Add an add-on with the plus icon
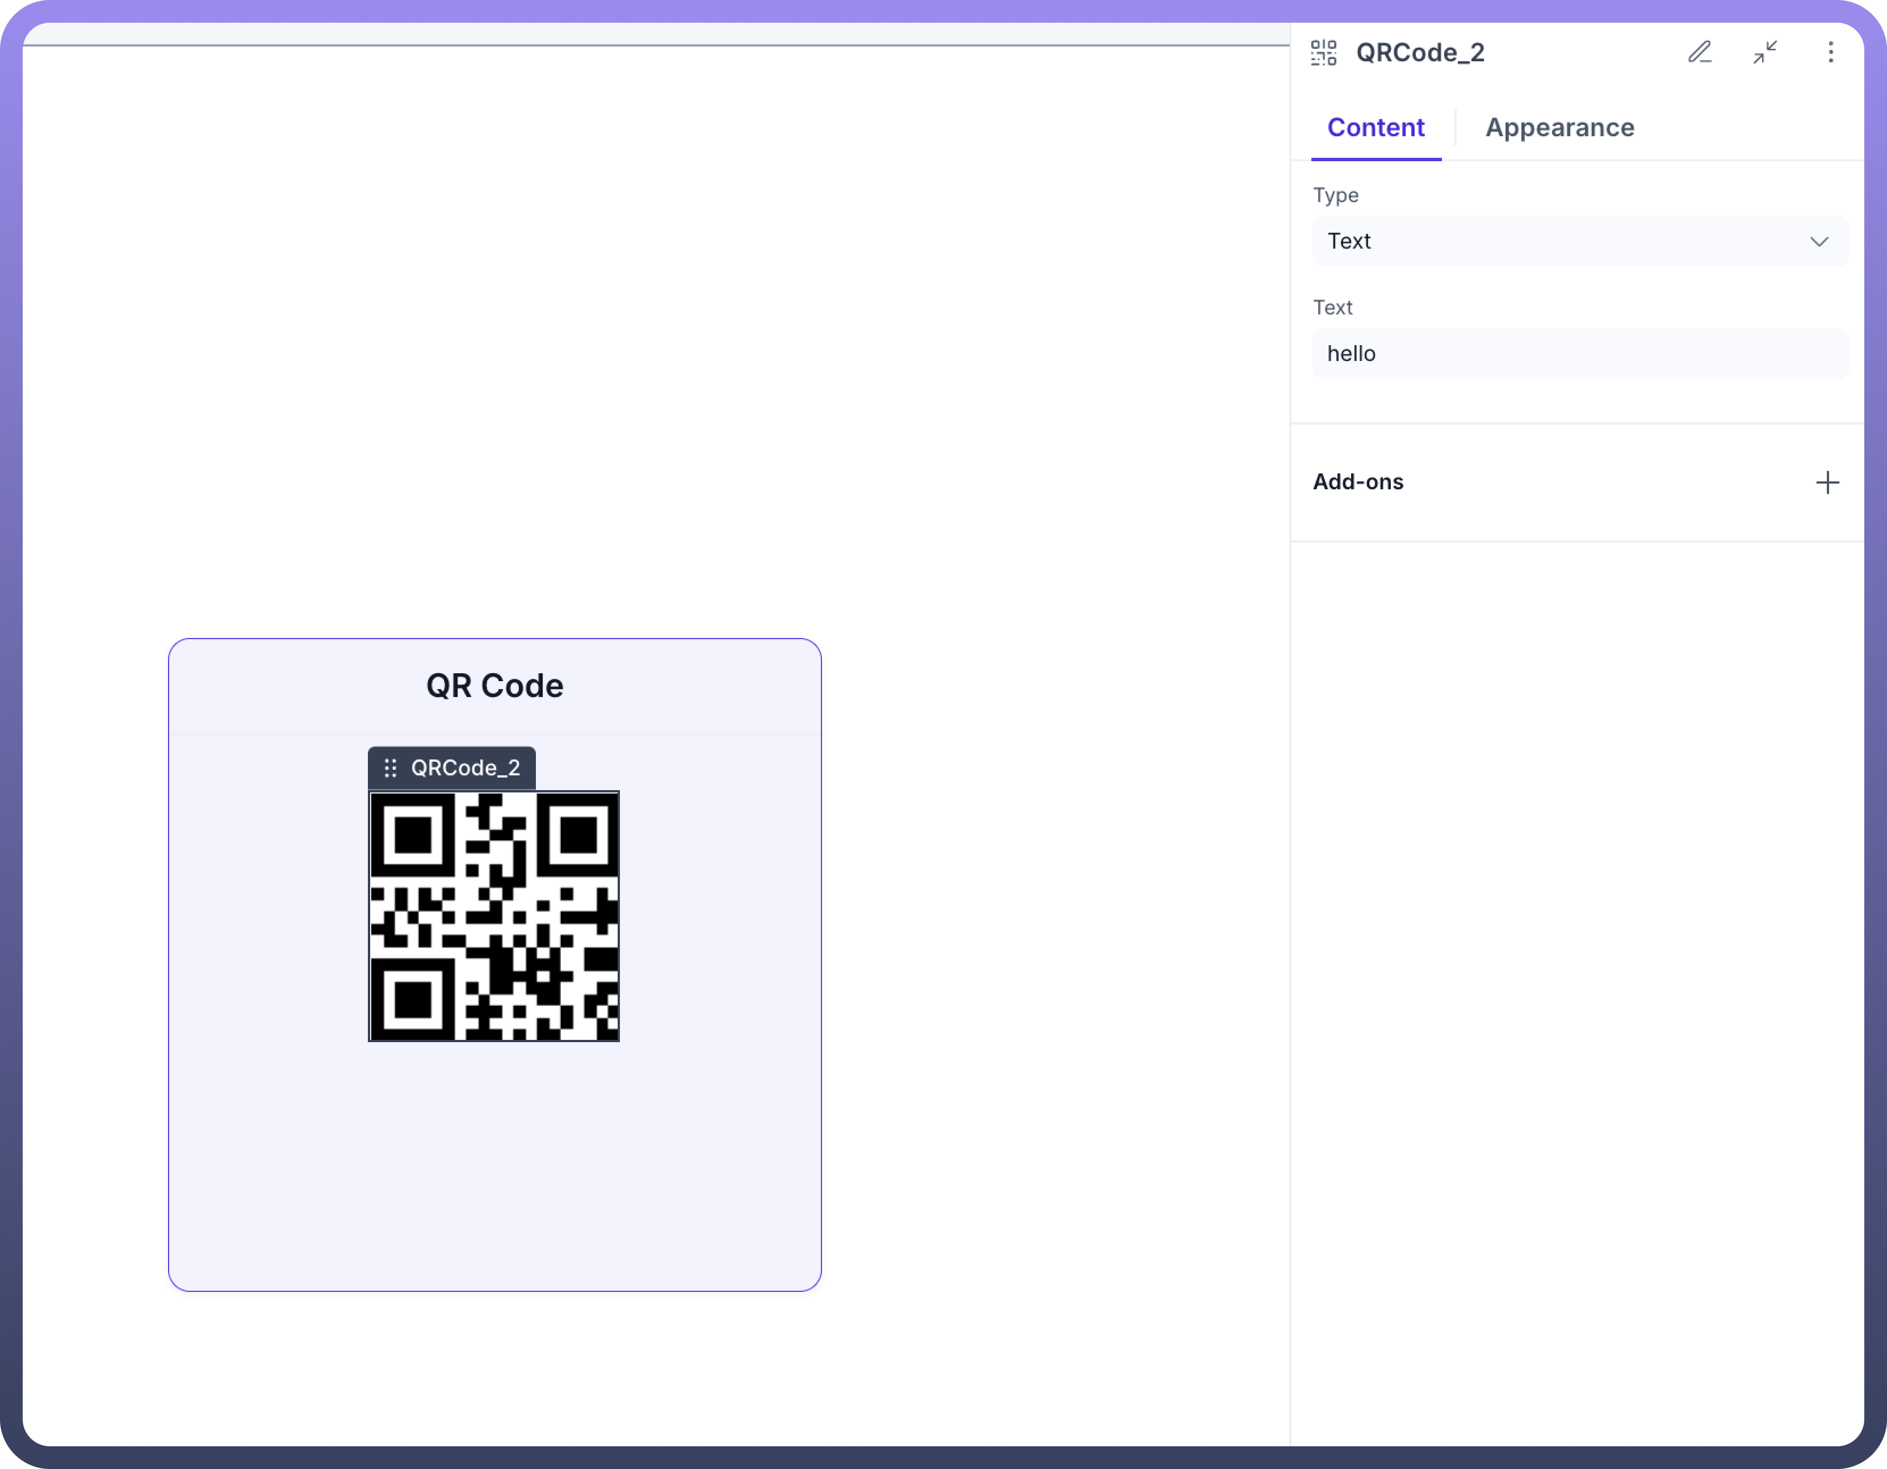The width and height of the screenshot is (1887, 1469). (x=1827, y=482)
